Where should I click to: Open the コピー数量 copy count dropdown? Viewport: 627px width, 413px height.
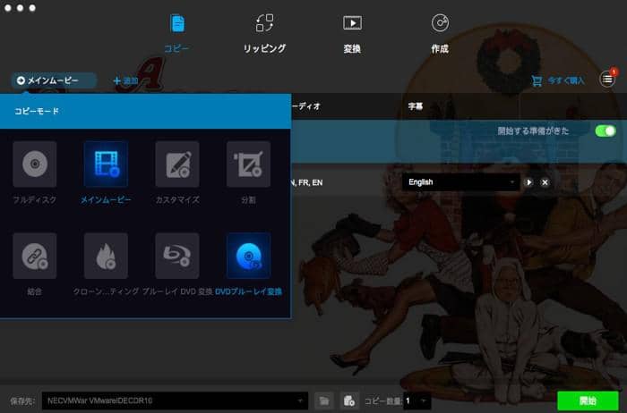tap(417, 400)
